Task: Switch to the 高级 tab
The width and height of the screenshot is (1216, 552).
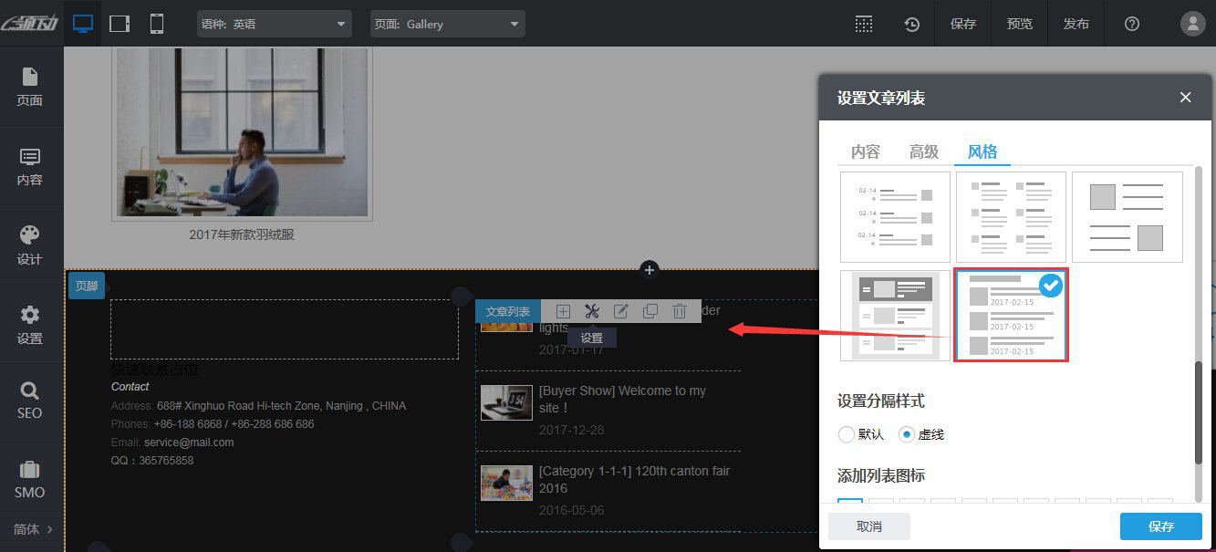Action: (x=923, y=151)
